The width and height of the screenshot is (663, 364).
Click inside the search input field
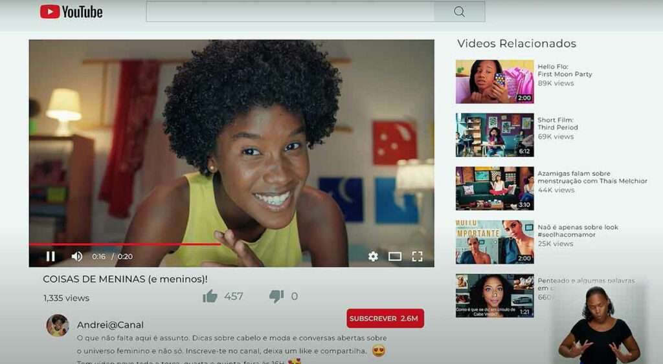[290, 12]
